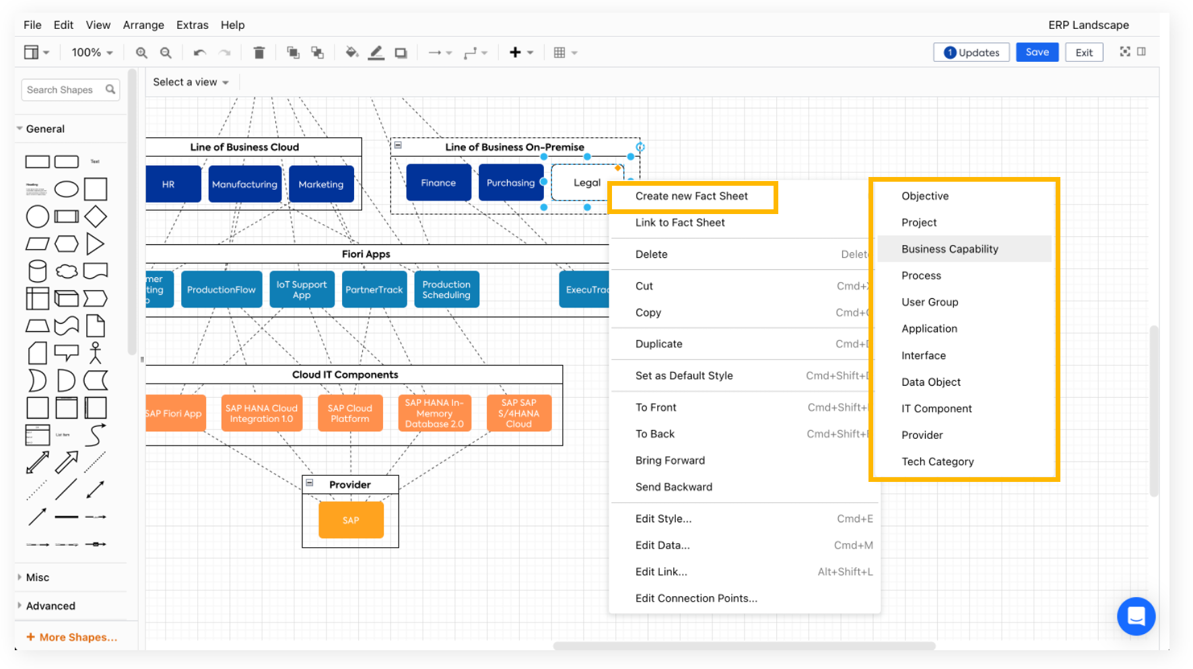The width and height of the screenshot is (1193, 669).
Task: Select the cylinder shape in General palette
Action: coord(38,271)
